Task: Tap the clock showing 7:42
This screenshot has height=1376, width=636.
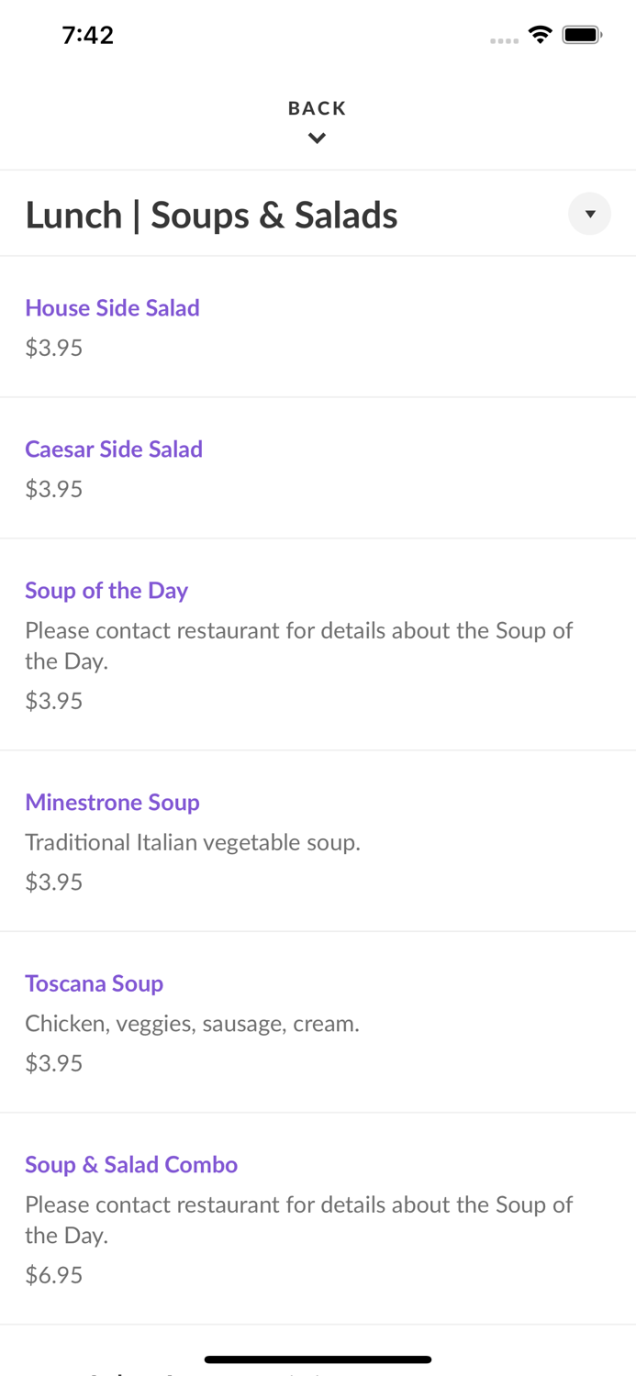Action: tap(88, 34)
